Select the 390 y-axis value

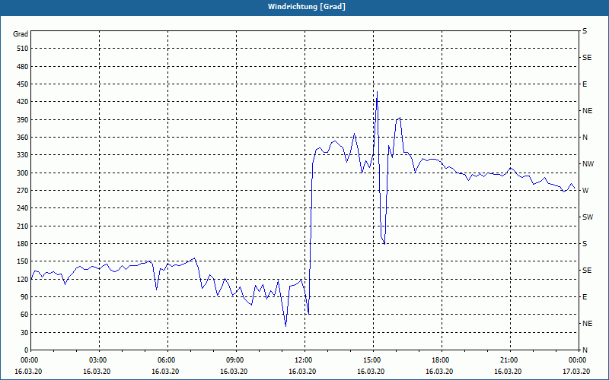(x=23, y=119)
